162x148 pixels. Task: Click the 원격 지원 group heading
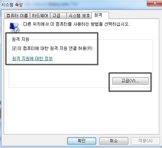21,39
